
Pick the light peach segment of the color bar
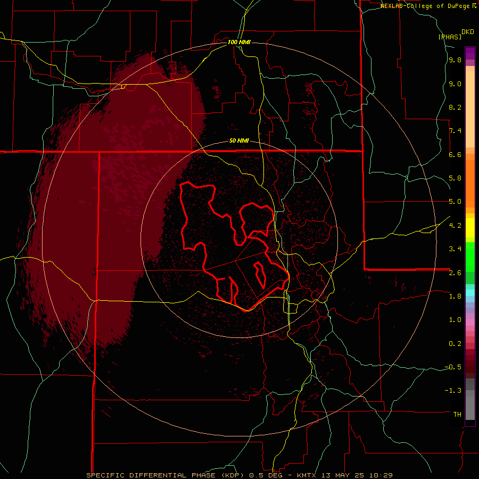pyautogui.click(x=470, y=110)
